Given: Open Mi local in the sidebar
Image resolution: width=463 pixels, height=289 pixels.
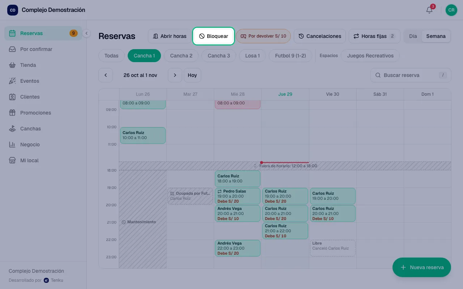Looking at the screenshot, I should 43,160.
